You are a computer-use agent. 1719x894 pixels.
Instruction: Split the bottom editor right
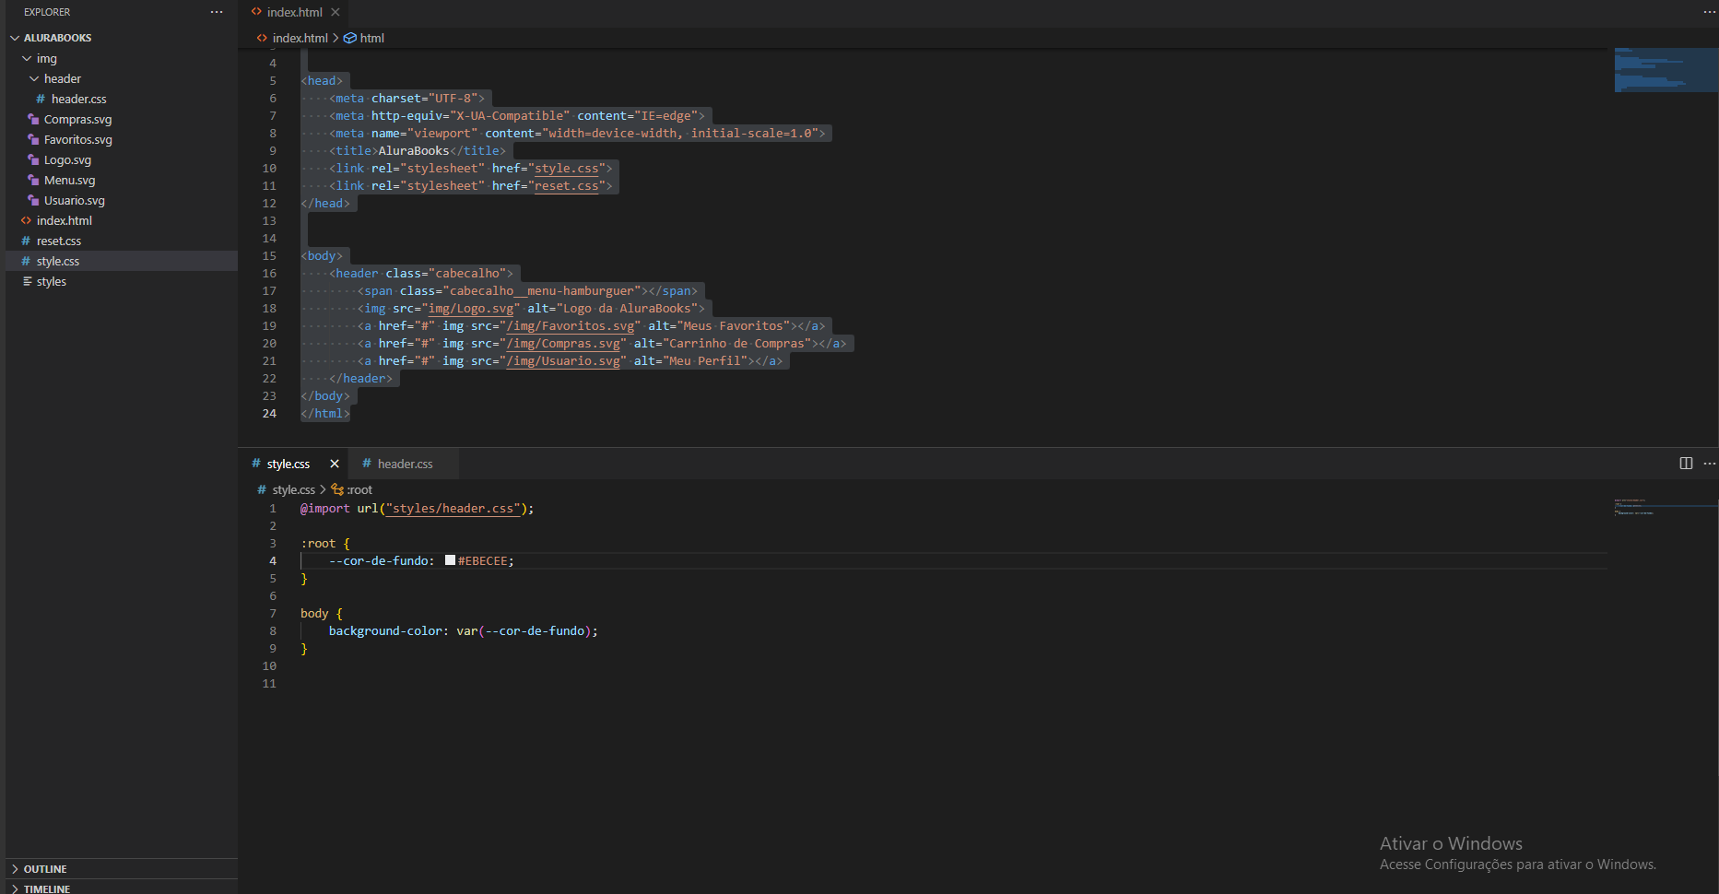click(1686, 463)
